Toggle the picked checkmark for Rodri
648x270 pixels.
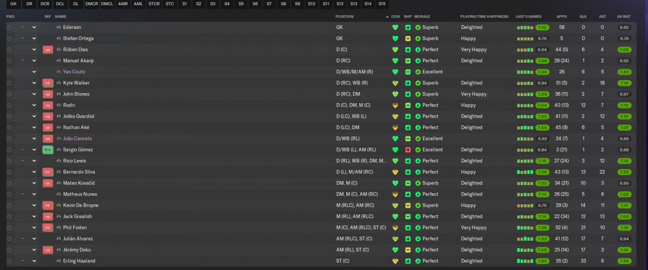[9, 105]
